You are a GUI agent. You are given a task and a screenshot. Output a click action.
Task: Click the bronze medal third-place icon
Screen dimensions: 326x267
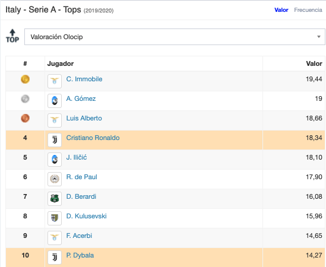(x=25, y=118)
